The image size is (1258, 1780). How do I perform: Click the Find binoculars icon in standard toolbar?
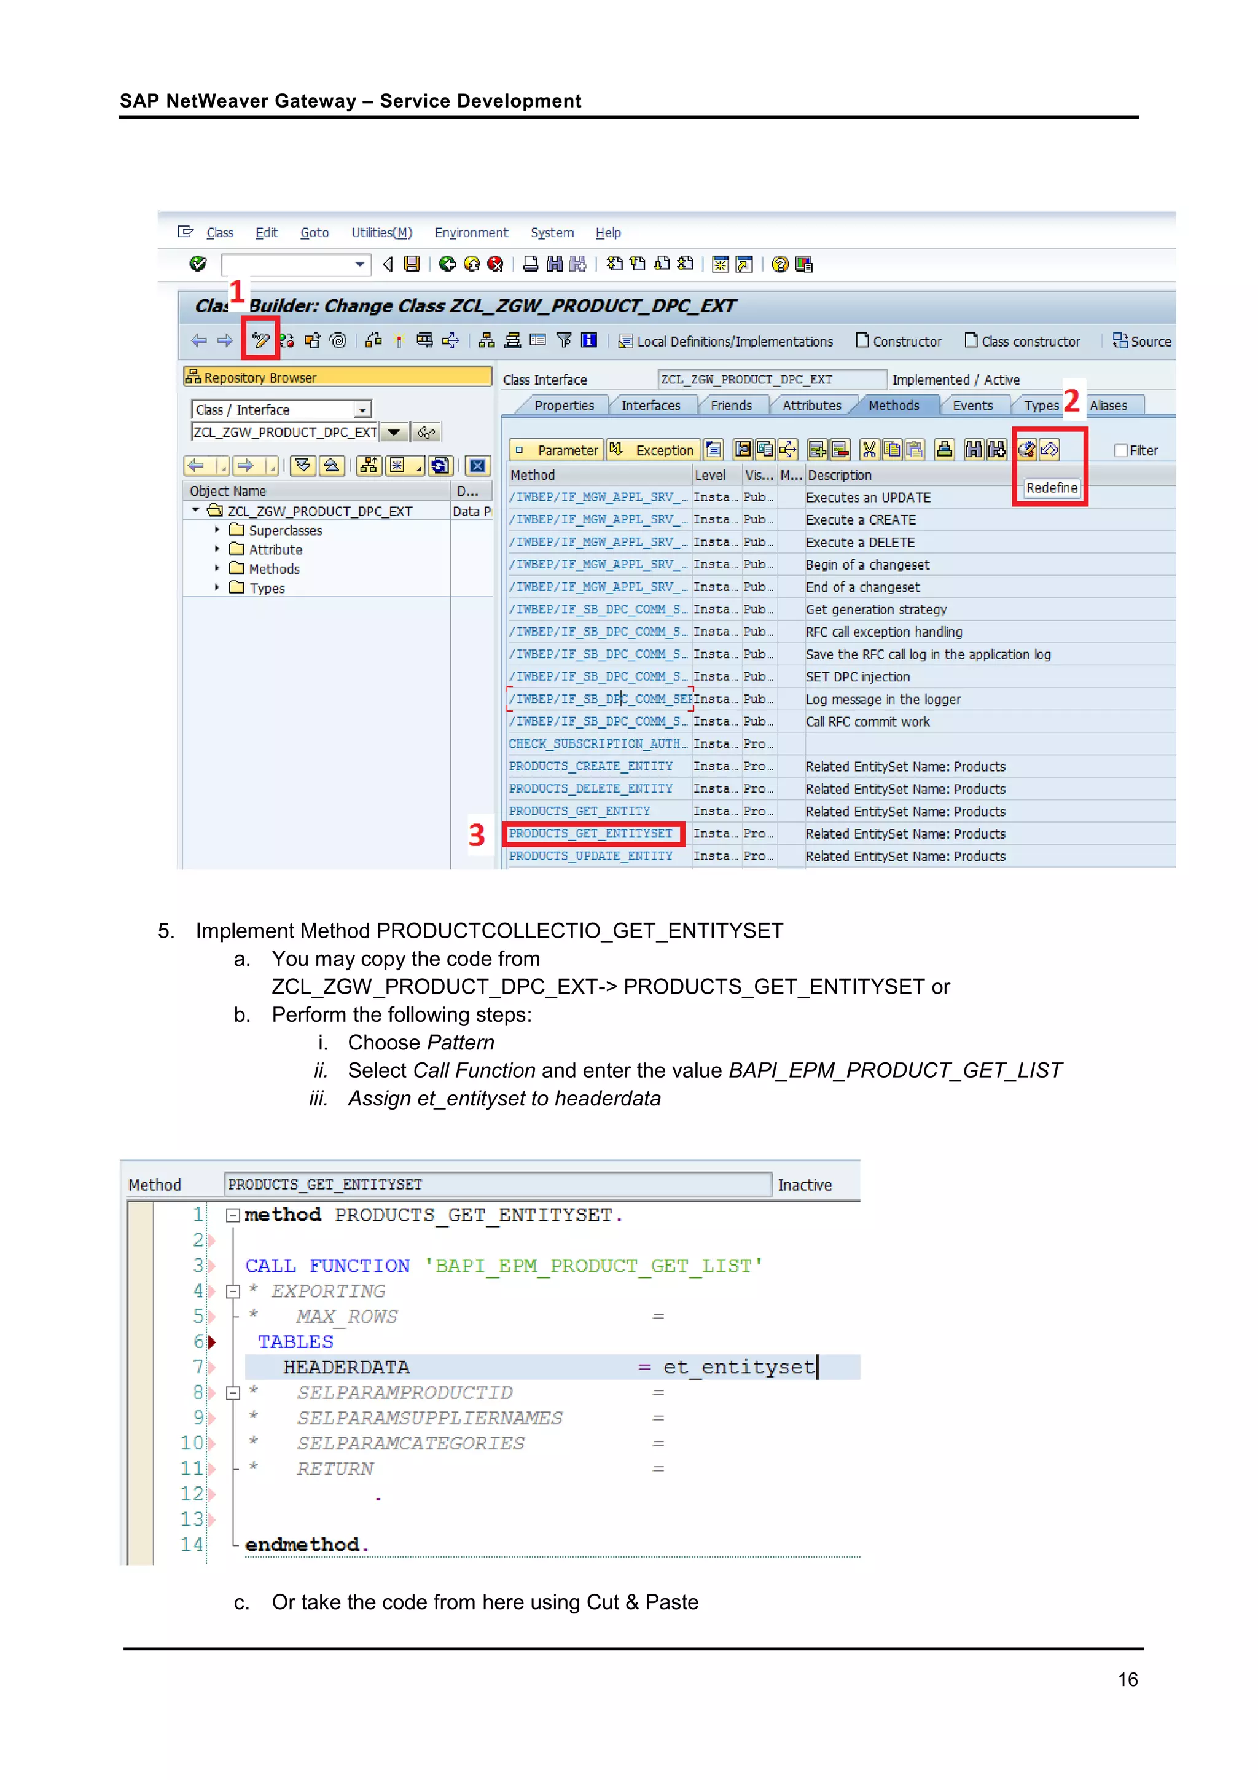click(x=554, y=264)
